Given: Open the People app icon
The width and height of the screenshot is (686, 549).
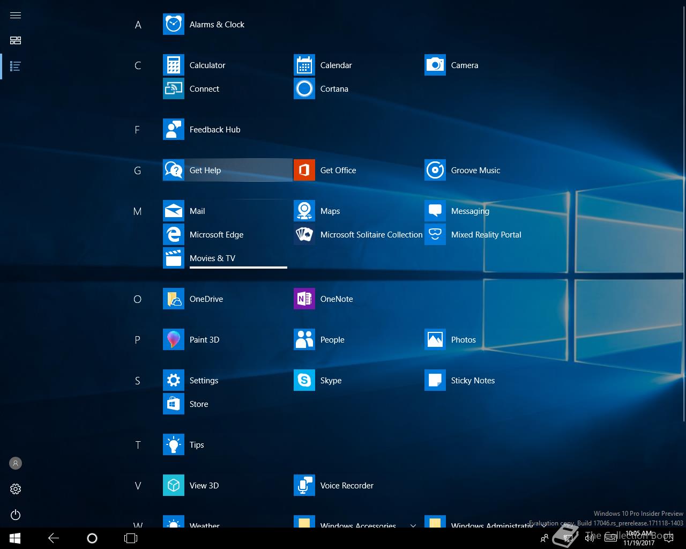Looking at the screenshot, I should coord(304,340).
